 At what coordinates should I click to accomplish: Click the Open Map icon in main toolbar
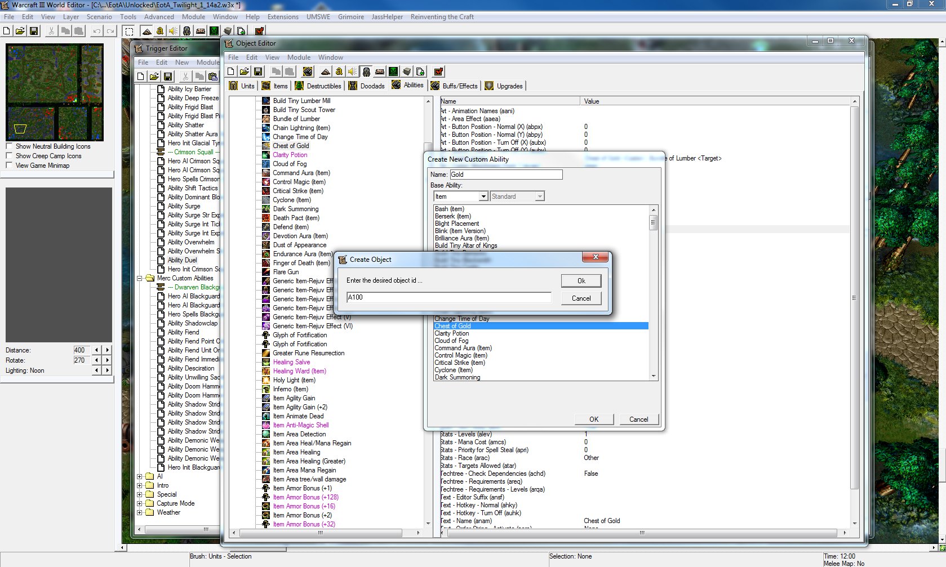pos(20,31)
